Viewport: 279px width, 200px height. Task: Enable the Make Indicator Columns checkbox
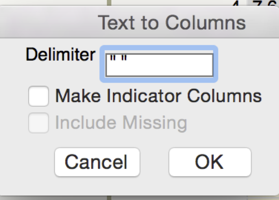pos(38,96)
